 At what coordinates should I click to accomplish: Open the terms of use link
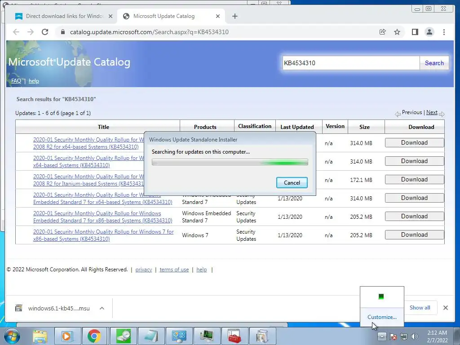174,270
